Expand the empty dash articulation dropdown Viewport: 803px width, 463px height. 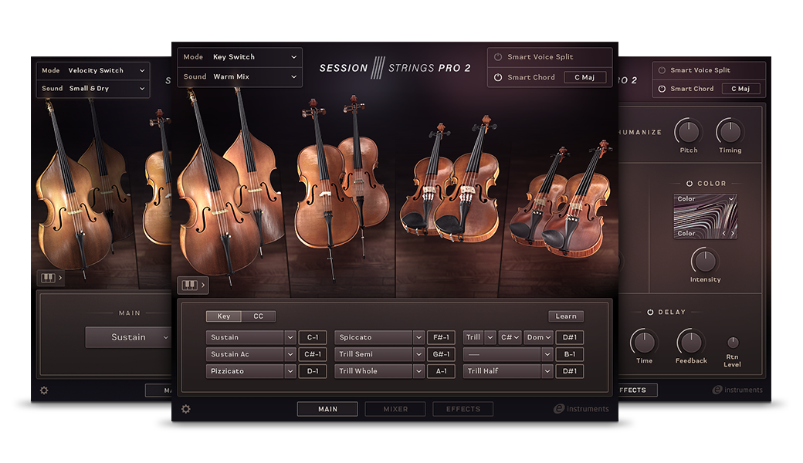547,354
